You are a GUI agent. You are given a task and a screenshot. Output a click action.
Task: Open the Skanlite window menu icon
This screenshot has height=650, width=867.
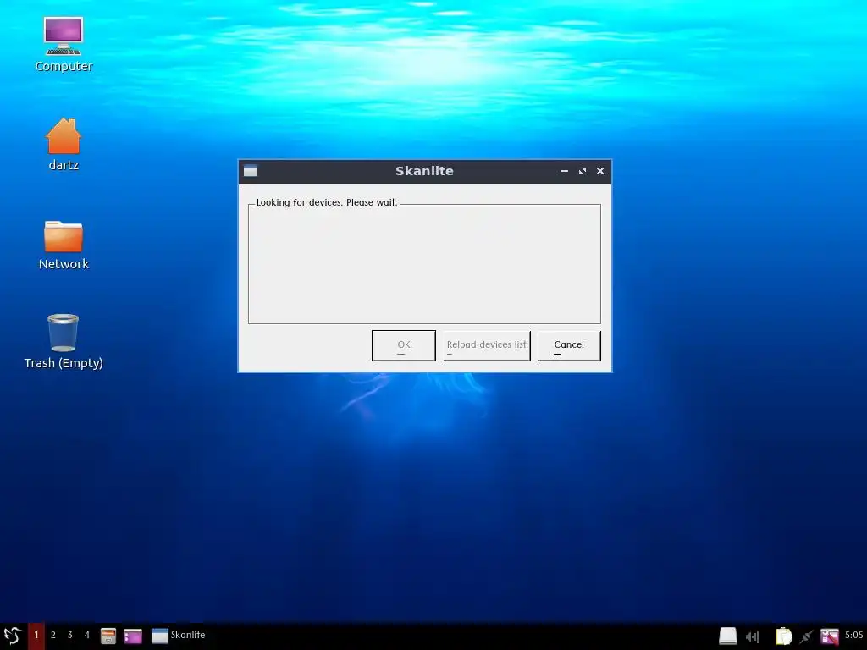(251, 171)
